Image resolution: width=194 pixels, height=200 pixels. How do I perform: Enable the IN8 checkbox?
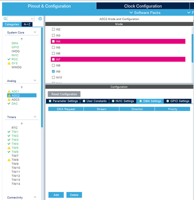coord(53,65)
